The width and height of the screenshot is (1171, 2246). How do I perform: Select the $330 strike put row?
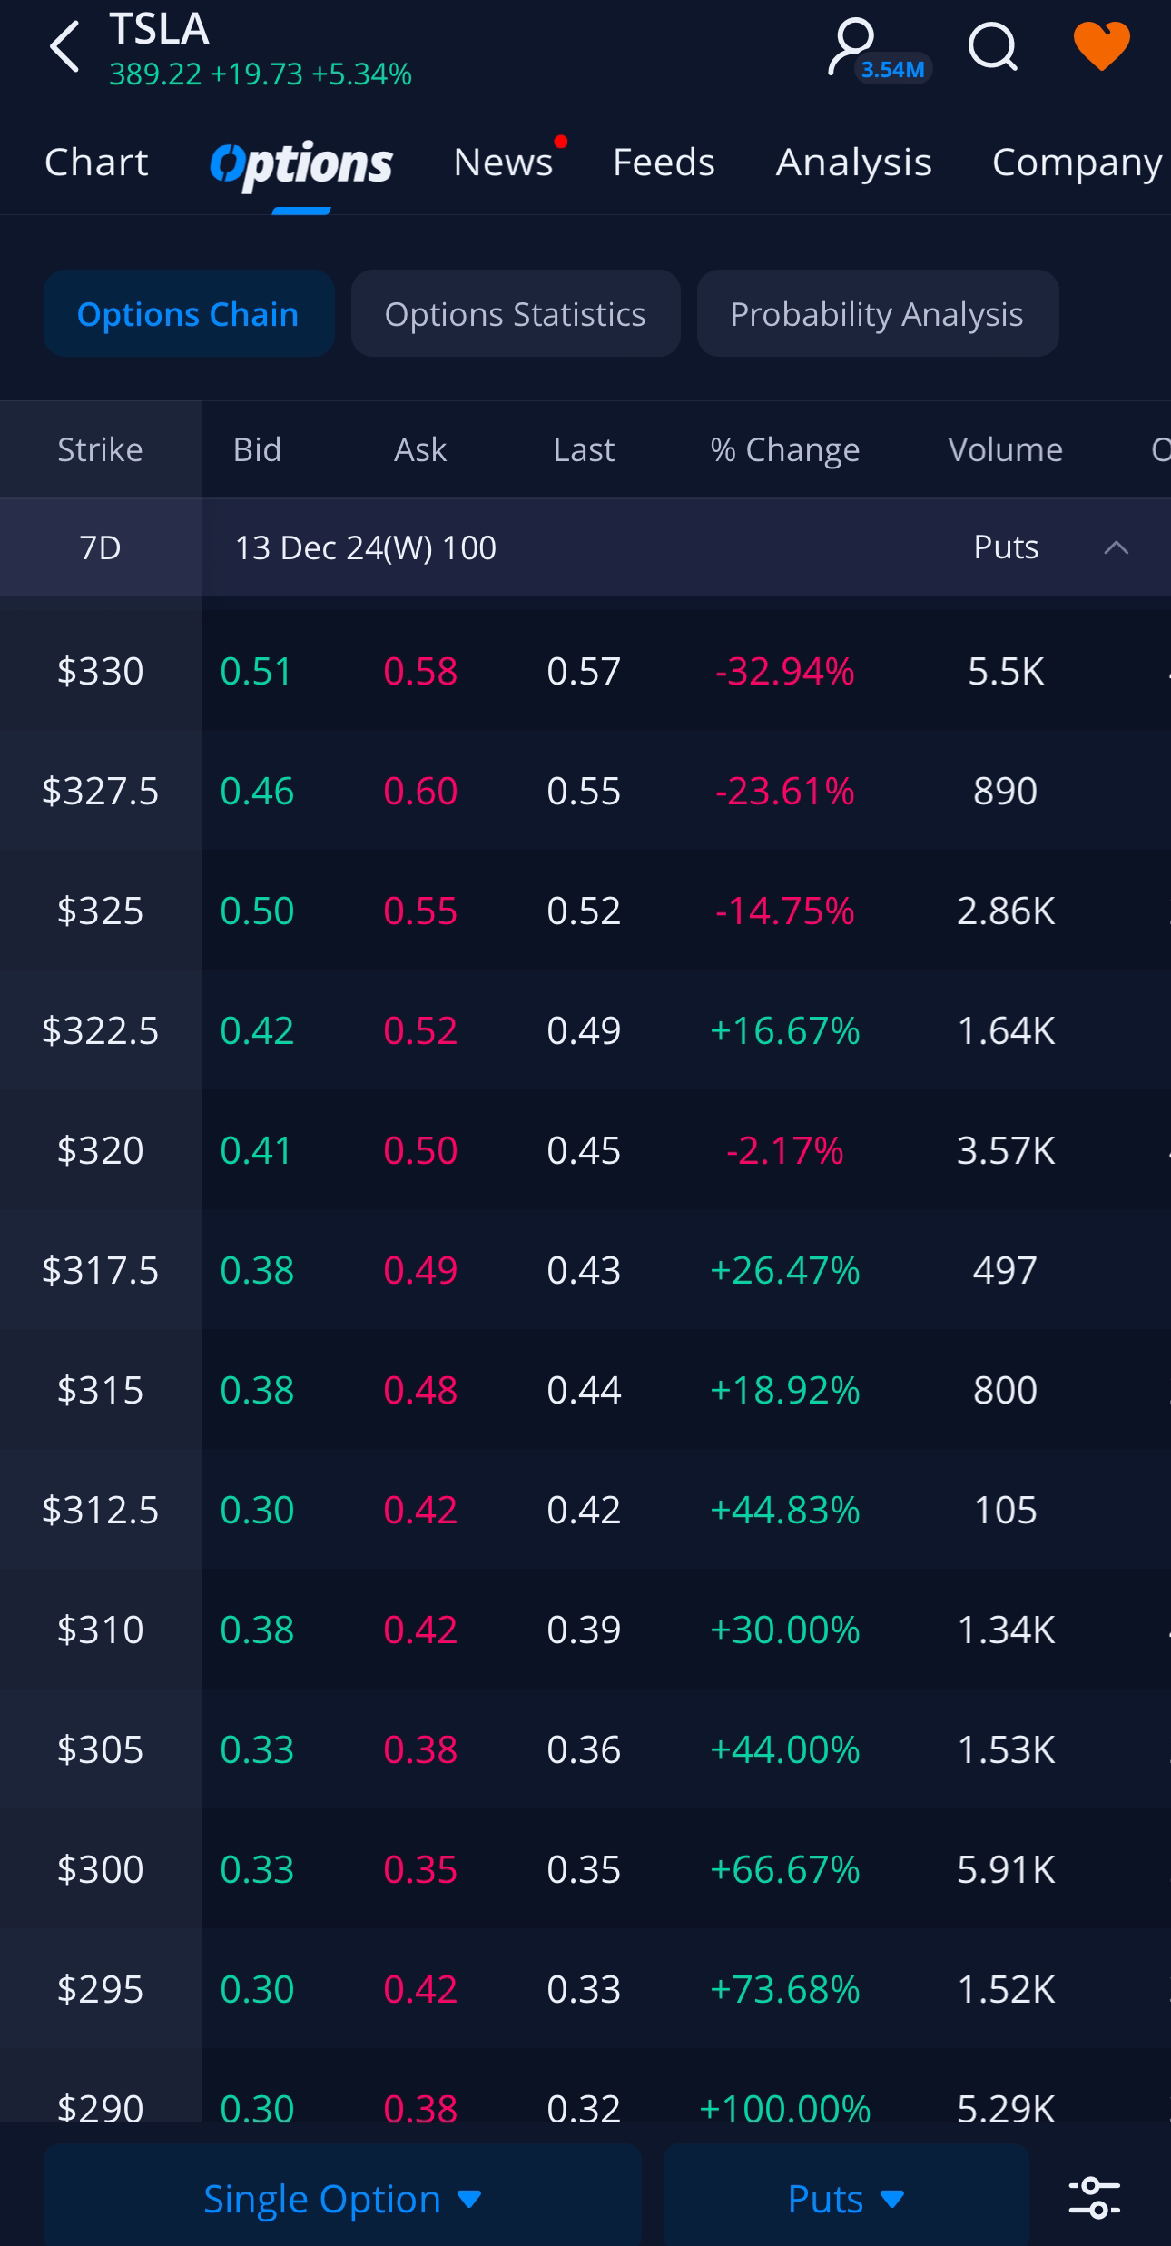(585, 672)
